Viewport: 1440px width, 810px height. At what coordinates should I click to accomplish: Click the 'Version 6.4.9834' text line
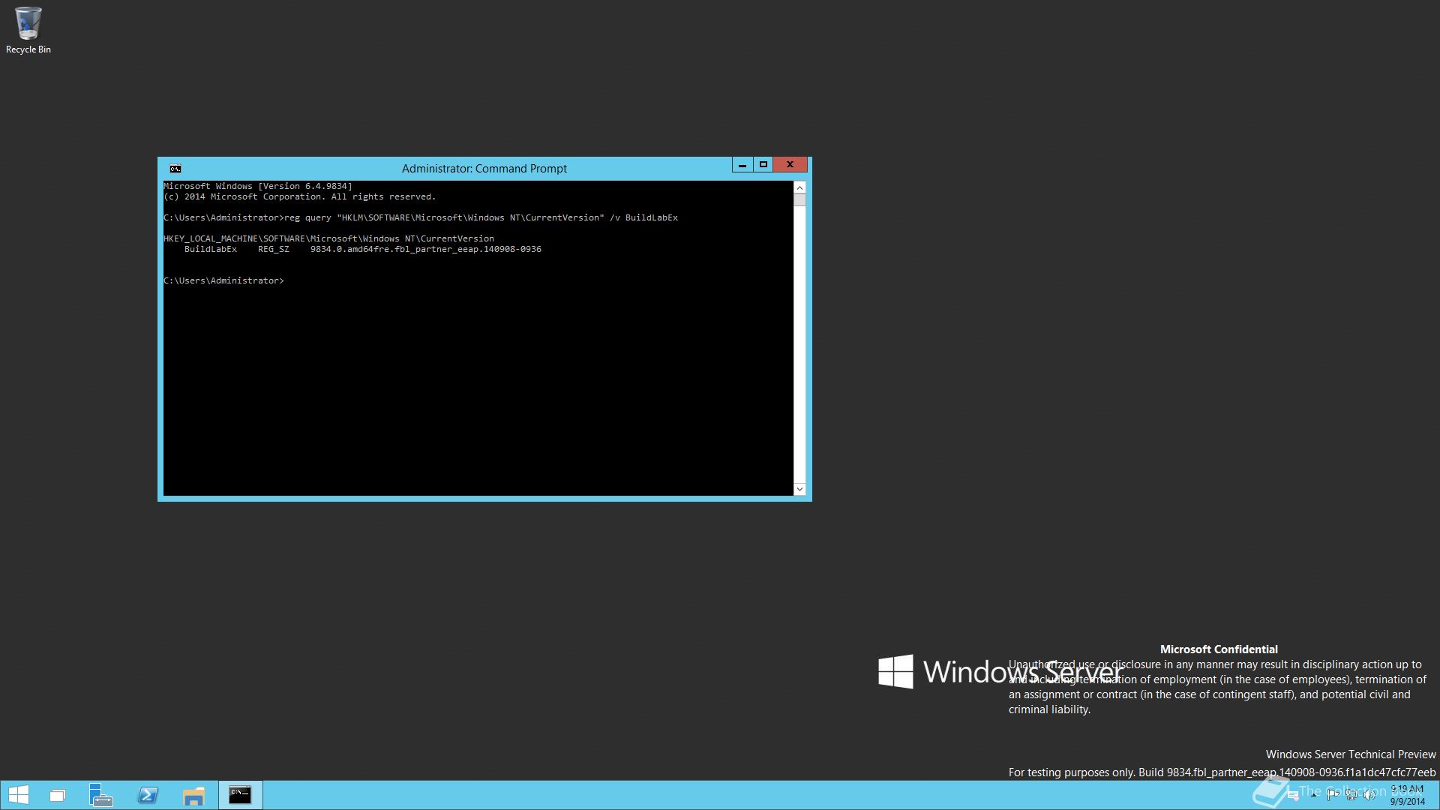coord(258,186)
